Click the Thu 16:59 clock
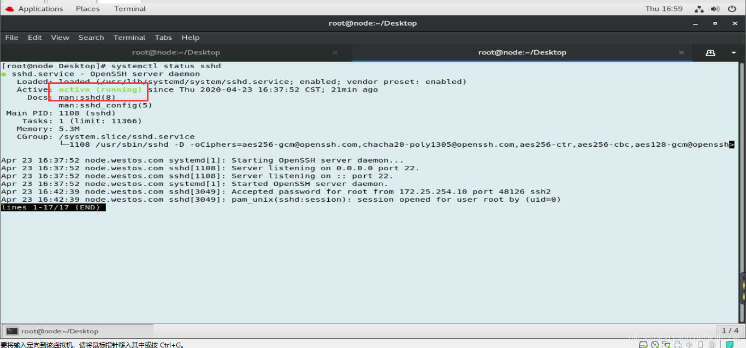This screenshot has width=746, height=348. pos(664,9)
